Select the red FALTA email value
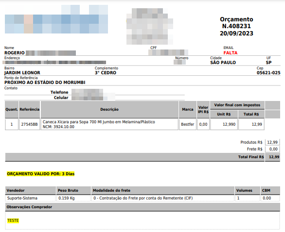The image size is (285, 232). coord(231,53)
